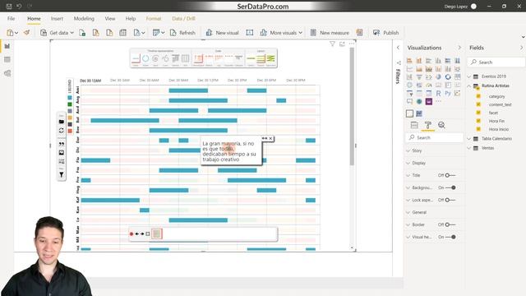Click the Quick measure icon
526x296 pixels.
coord(360,33)
